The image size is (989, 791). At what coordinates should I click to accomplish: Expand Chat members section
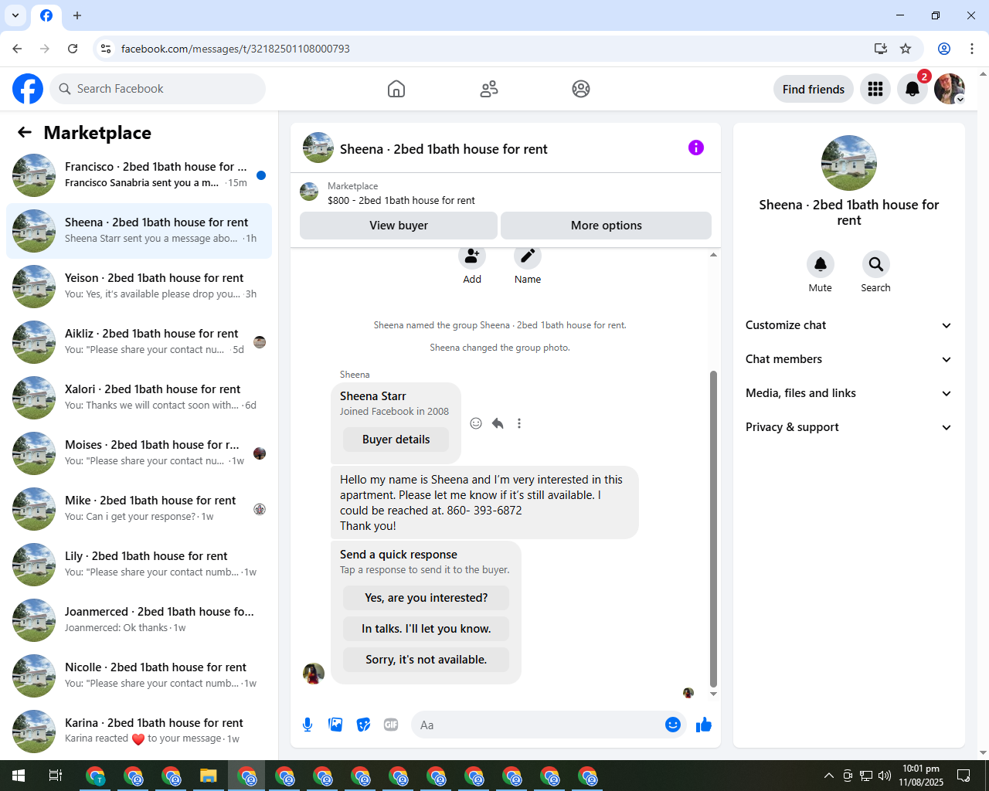[848, 359]
